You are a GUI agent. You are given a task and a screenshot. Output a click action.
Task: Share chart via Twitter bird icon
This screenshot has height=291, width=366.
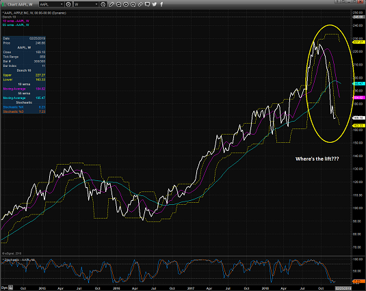pos(155,4)
